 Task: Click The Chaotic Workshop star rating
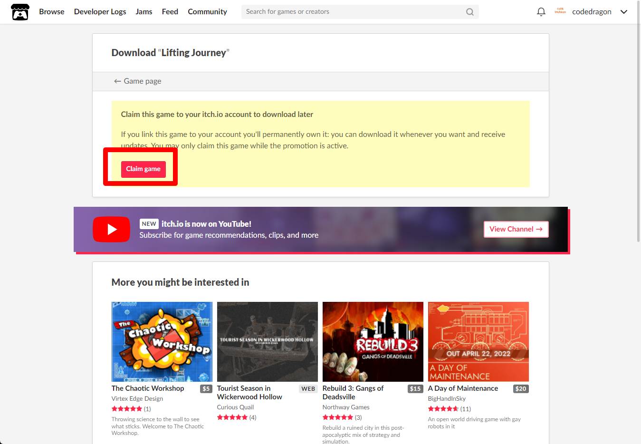coord(127,409)
